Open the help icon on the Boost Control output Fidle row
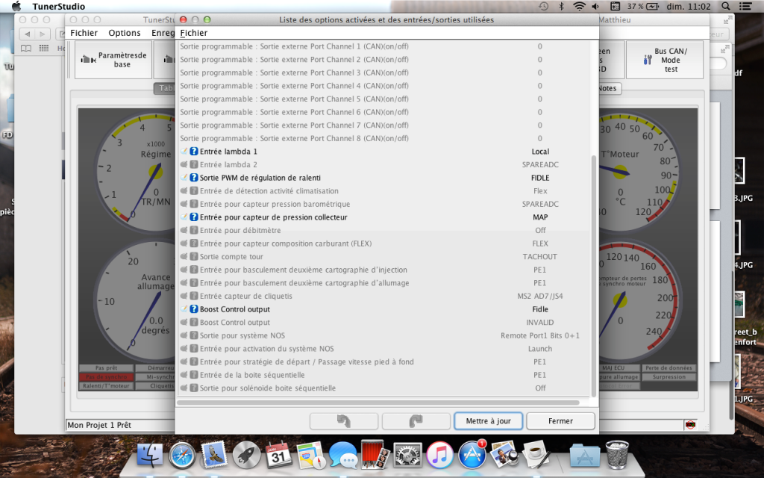The height and width of the screenshot is (478, 764). click(x=194, y=309)
